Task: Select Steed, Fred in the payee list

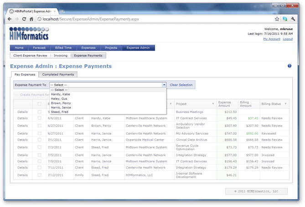Action: click(59, 112)
